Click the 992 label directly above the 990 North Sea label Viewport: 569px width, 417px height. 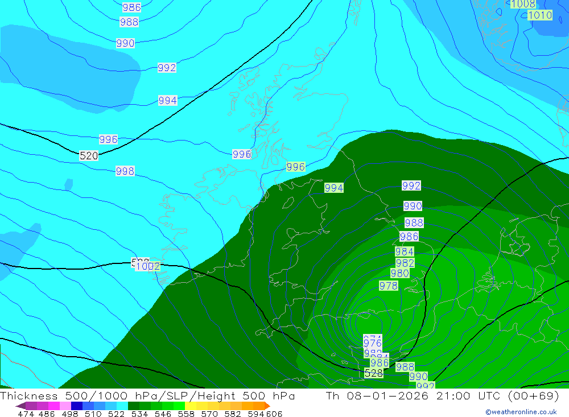click(411, 186)
